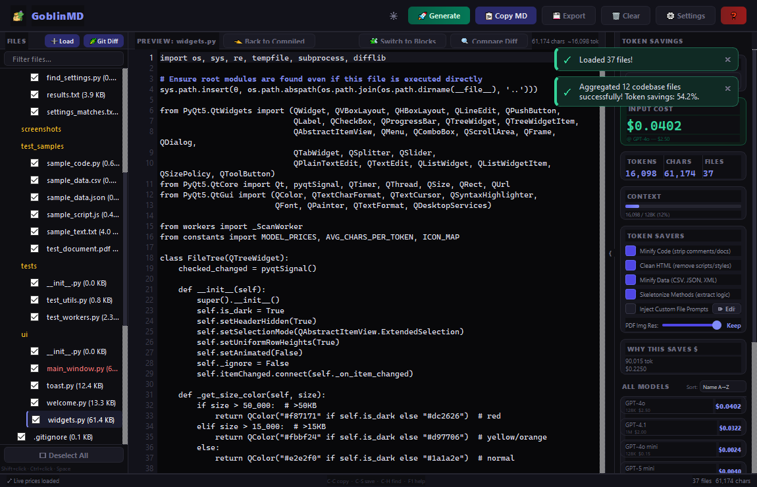Collapse the screenshots folder

[x=41, y=129]
